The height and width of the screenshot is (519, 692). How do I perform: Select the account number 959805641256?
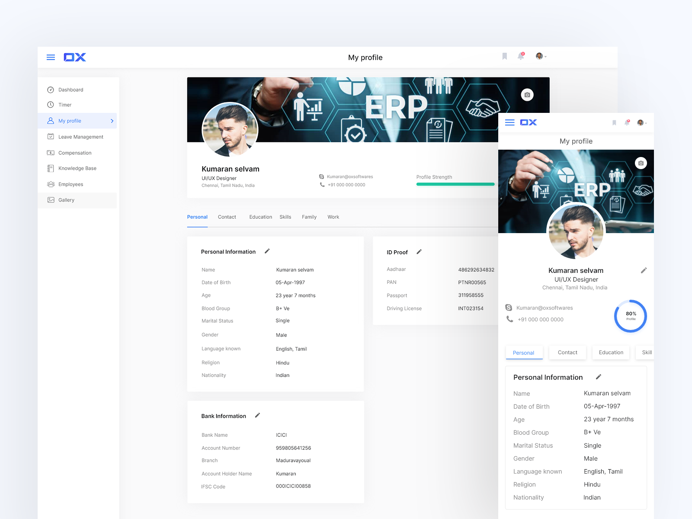(294, 448)
